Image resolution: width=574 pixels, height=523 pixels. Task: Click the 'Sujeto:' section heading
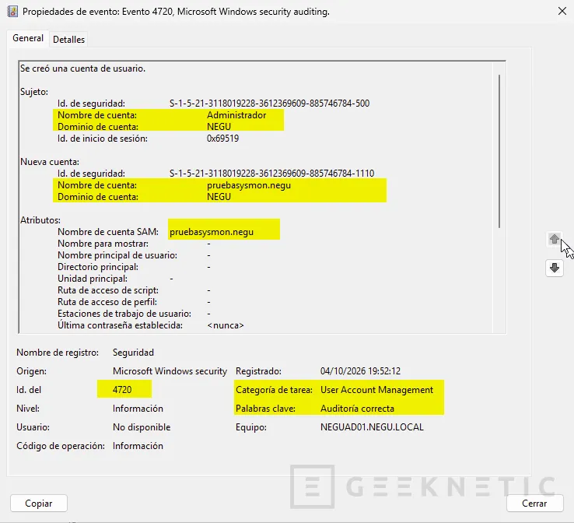[x=34, y=92]
